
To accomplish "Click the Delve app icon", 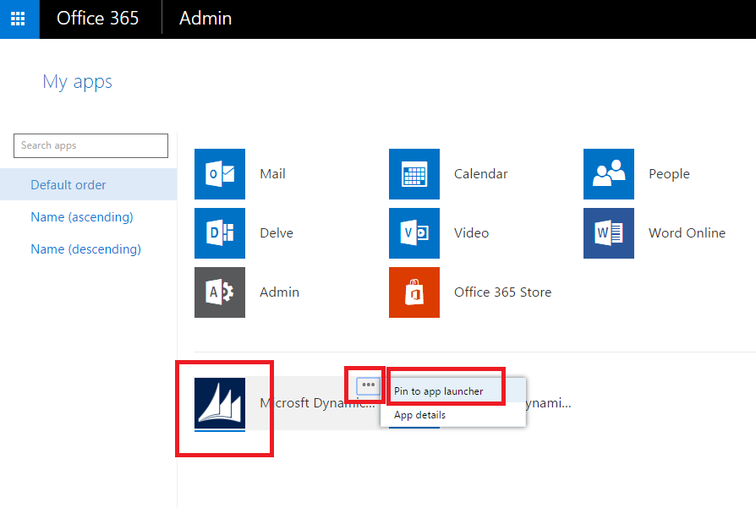I will click(x=220, y=233).
